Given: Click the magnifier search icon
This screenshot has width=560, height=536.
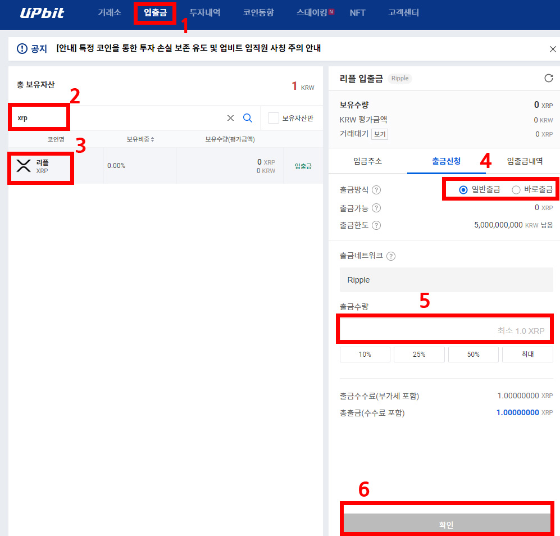Looking at the screenshot, I should point(248,118).
